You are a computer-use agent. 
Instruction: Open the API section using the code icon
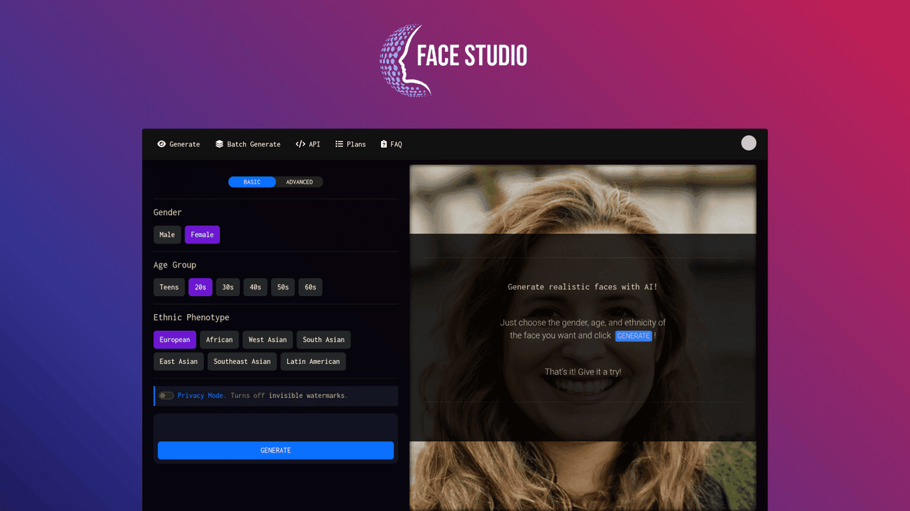click(x=300, y=144)
